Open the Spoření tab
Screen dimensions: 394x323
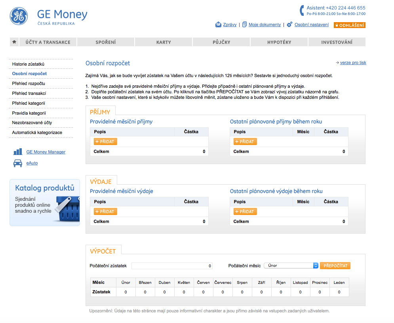[x=106, y=42]
